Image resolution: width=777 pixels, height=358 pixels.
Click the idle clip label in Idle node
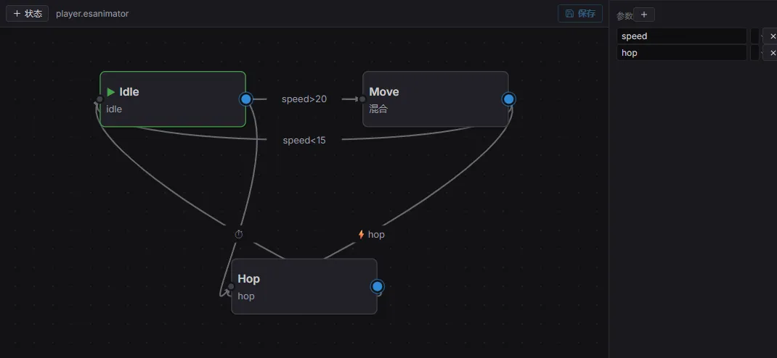coord(114,109)
